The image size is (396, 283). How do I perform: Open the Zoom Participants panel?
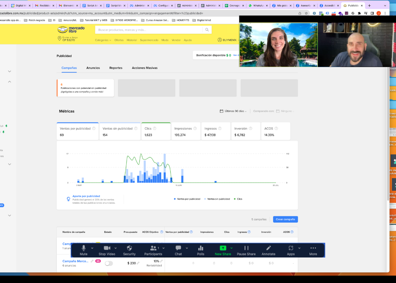153,251
